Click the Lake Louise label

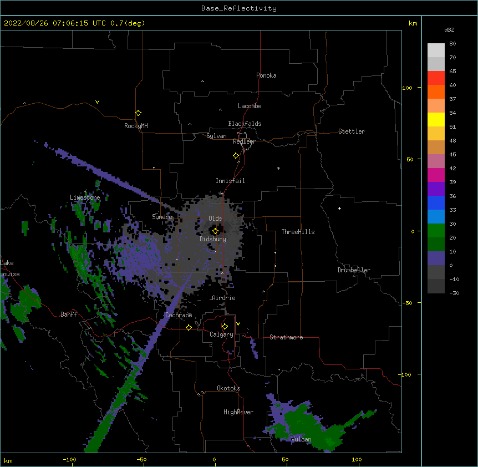(x=10, y=268)
